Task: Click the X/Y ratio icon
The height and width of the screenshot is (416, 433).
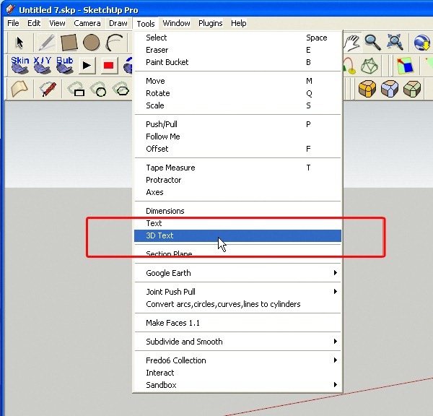Action: click(x=43, y=65)
